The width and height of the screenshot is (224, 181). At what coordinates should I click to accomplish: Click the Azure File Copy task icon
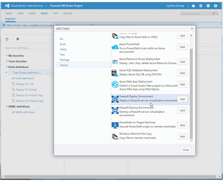tap(115, 36)
